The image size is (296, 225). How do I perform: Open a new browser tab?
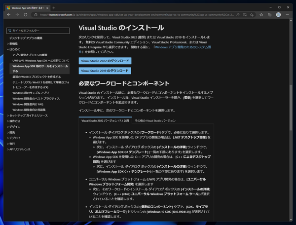[54, 8]
